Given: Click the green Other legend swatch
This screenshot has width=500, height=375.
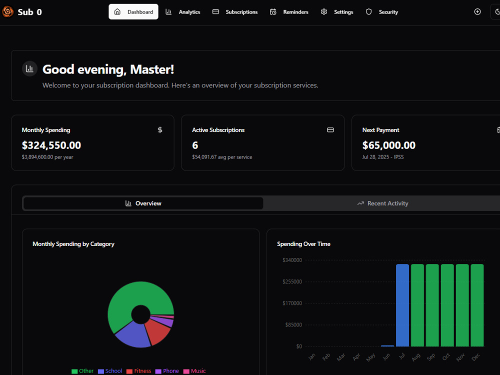Looking at the screenshot, I should (x=74, y=371).
